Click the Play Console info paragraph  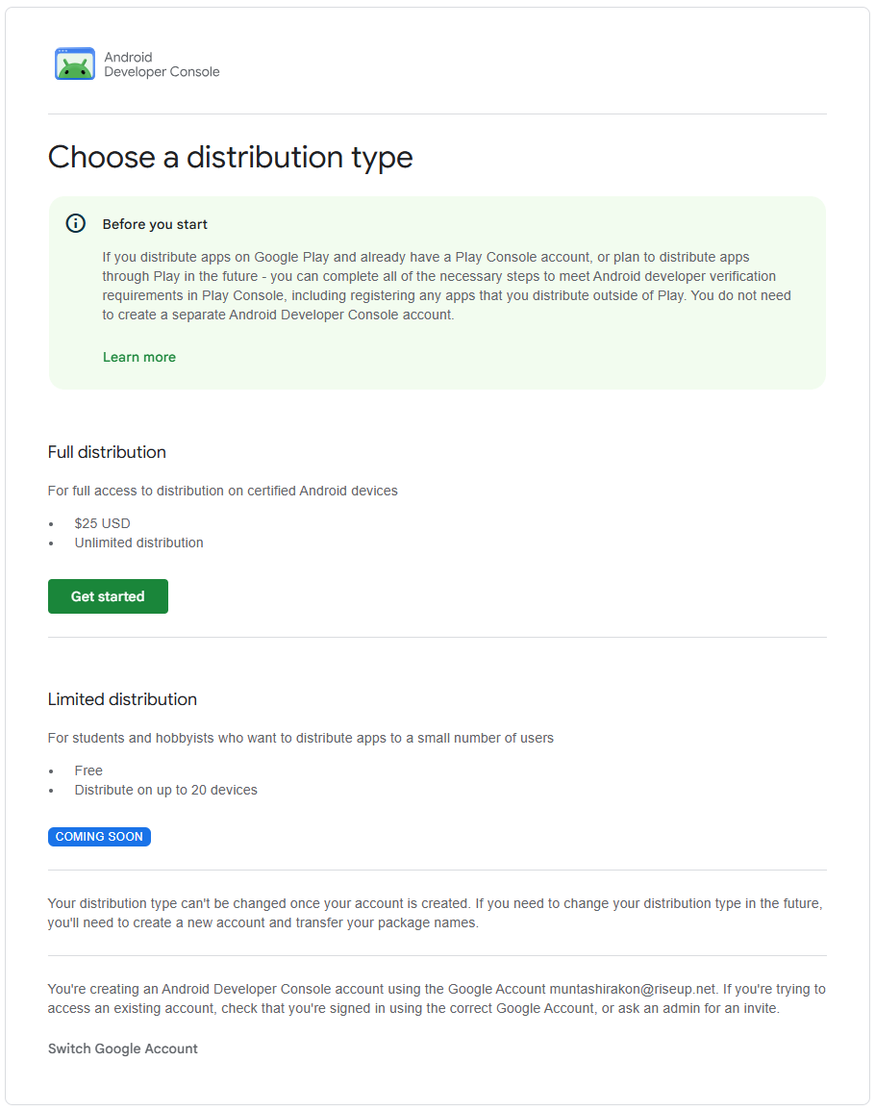click(446, 286)
